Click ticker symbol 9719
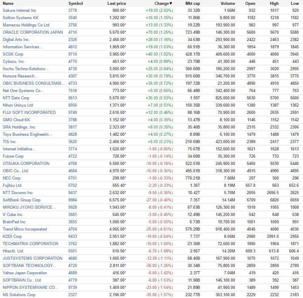Image resolution: width=303 pixels, height=298 pixels. point(73,54)
